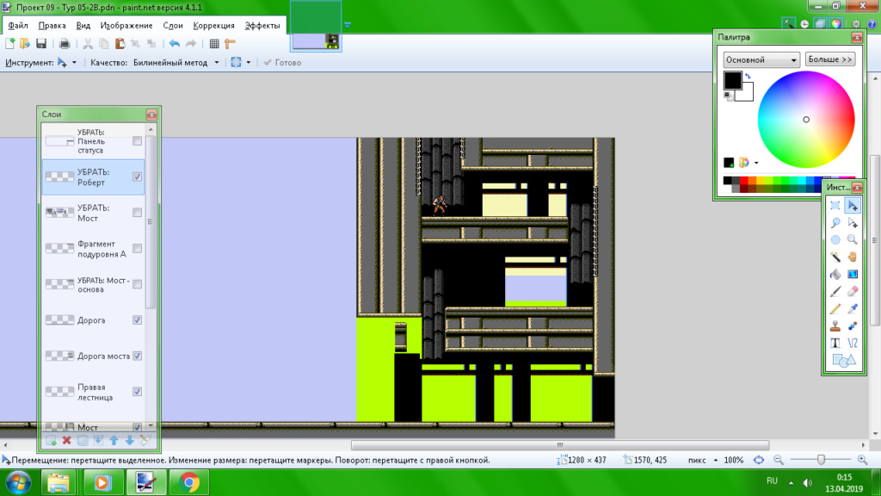Toggle the pixel grid icon
The height and width of the screenshot is (496, 881).
point(214,43)
